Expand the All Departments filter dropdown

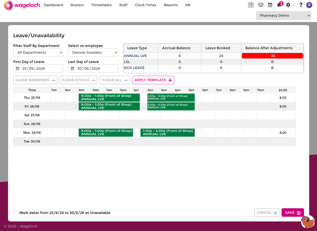tap(38, 52)
